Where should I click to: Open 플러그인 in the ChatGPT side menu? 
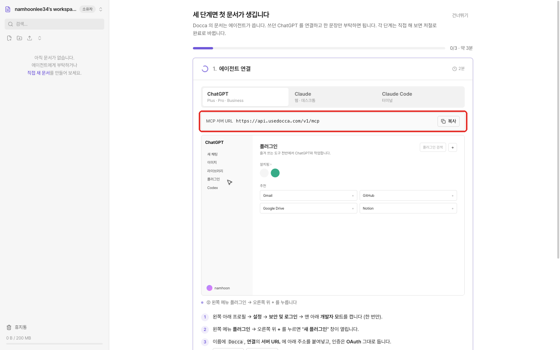tap(213, 179)
